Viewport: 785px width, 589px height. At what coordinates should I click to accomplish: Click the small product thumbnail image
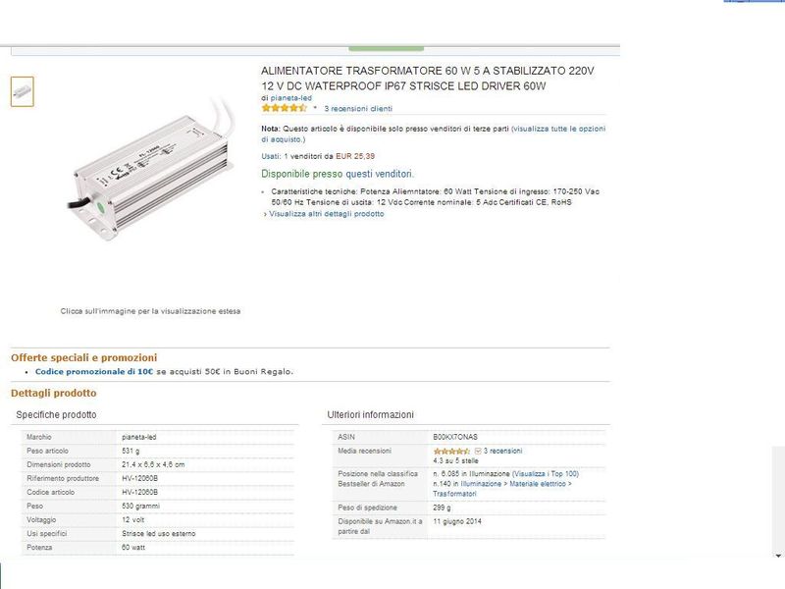(x=22, y=91)
